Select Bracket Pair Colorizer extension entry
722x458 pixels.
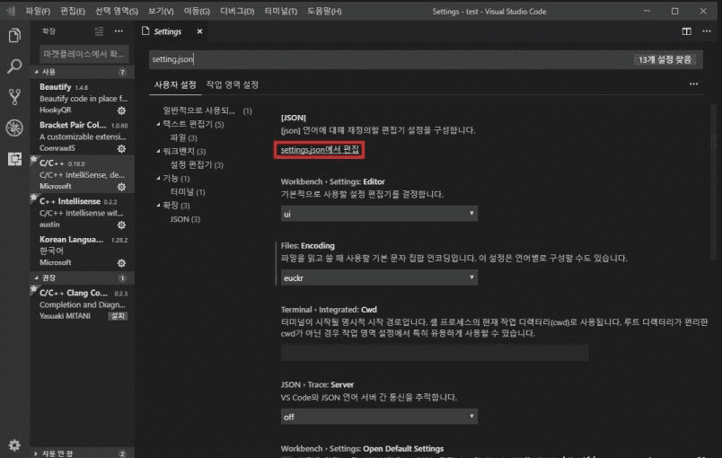pyautogui.click(x=82, y=137)
